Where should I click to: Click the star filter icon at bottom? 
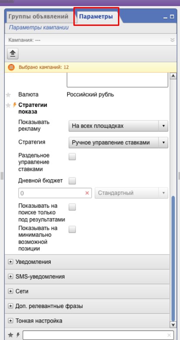click(10, 335)
